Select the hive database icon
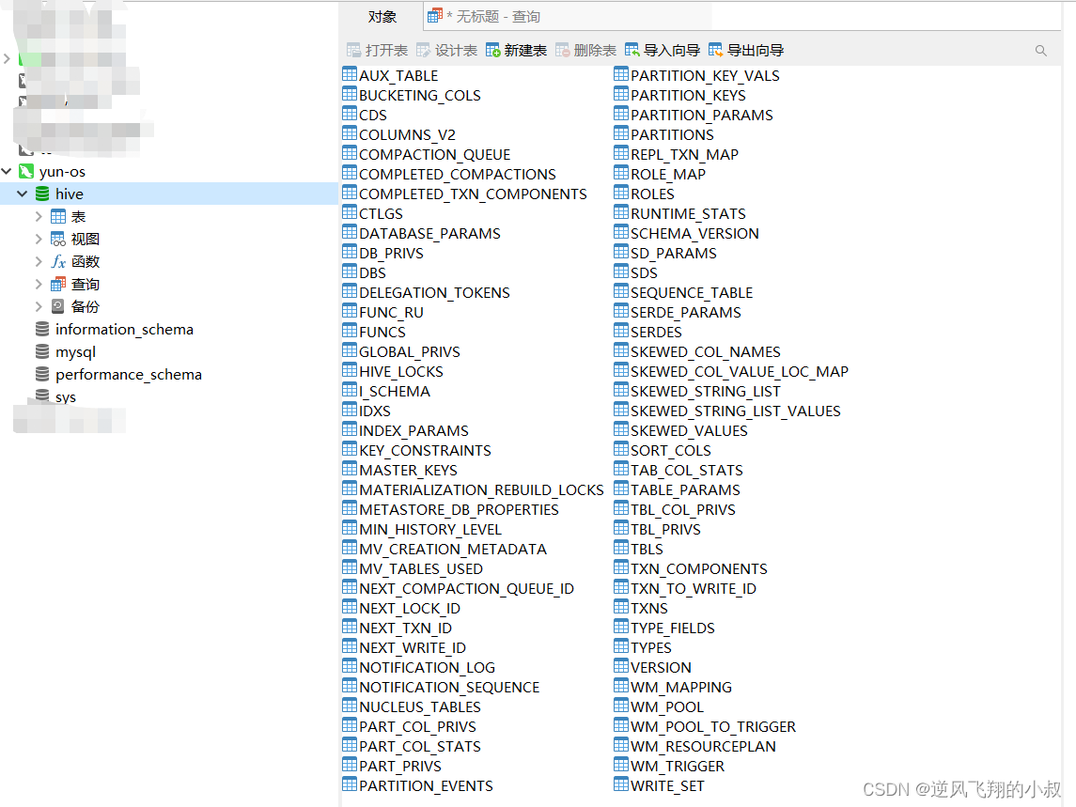Screen dimensions: 1076x807 [x=42, y=194]
